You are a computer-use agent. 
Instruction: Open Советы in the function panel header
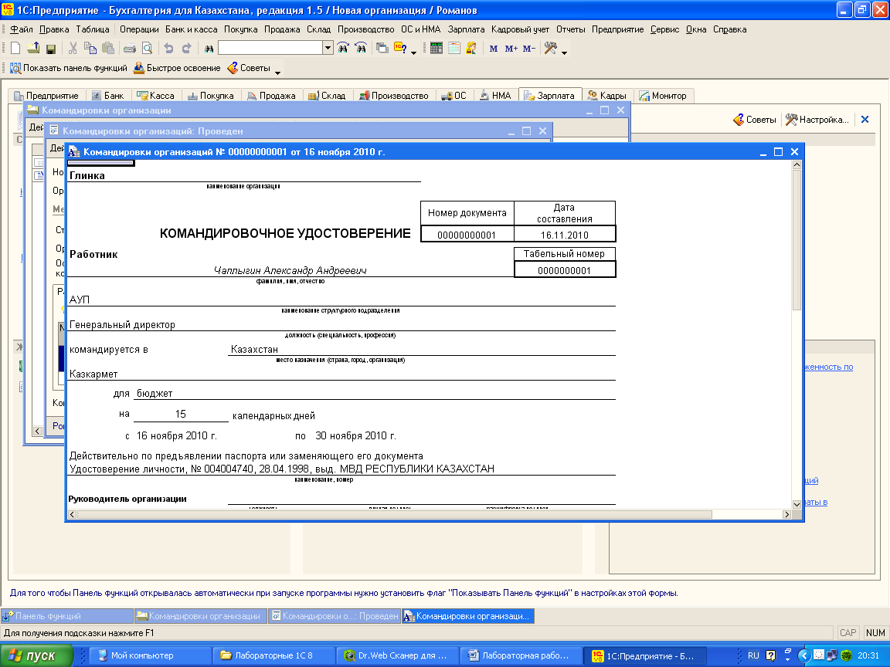754,120
